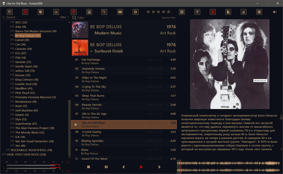Open the spectrum bar chart icon
Viewport: 283px width, 174px height.
pos(244,12)
